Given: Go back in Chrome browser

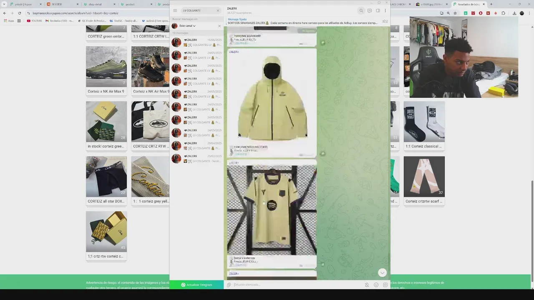Looking at the screenshot, I should pos(5,13).
